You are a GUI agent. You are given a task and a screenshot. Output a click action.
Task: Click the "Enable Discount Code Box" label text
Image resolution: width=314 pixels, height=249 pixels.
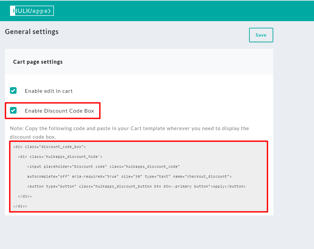tap(59, 111)
